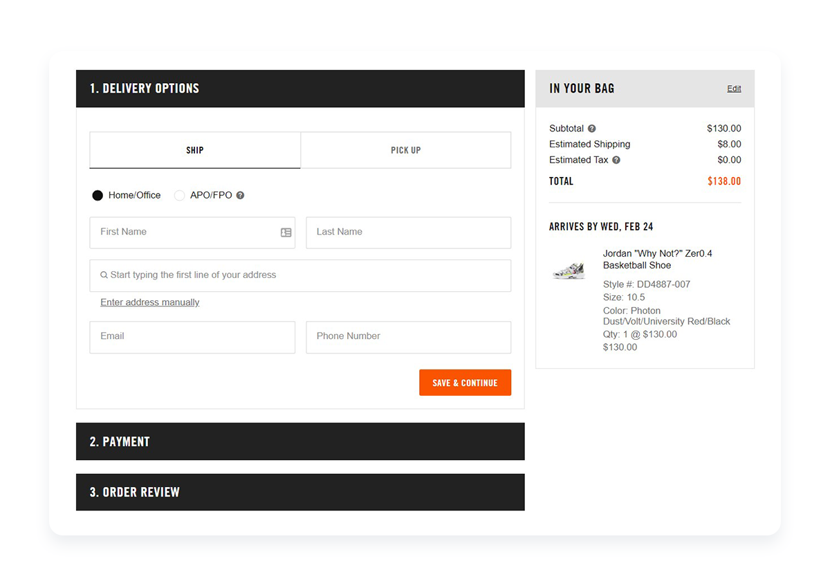Click into the Email field
830x588 pixels.
pyautogui.click(x=192, y=337)
